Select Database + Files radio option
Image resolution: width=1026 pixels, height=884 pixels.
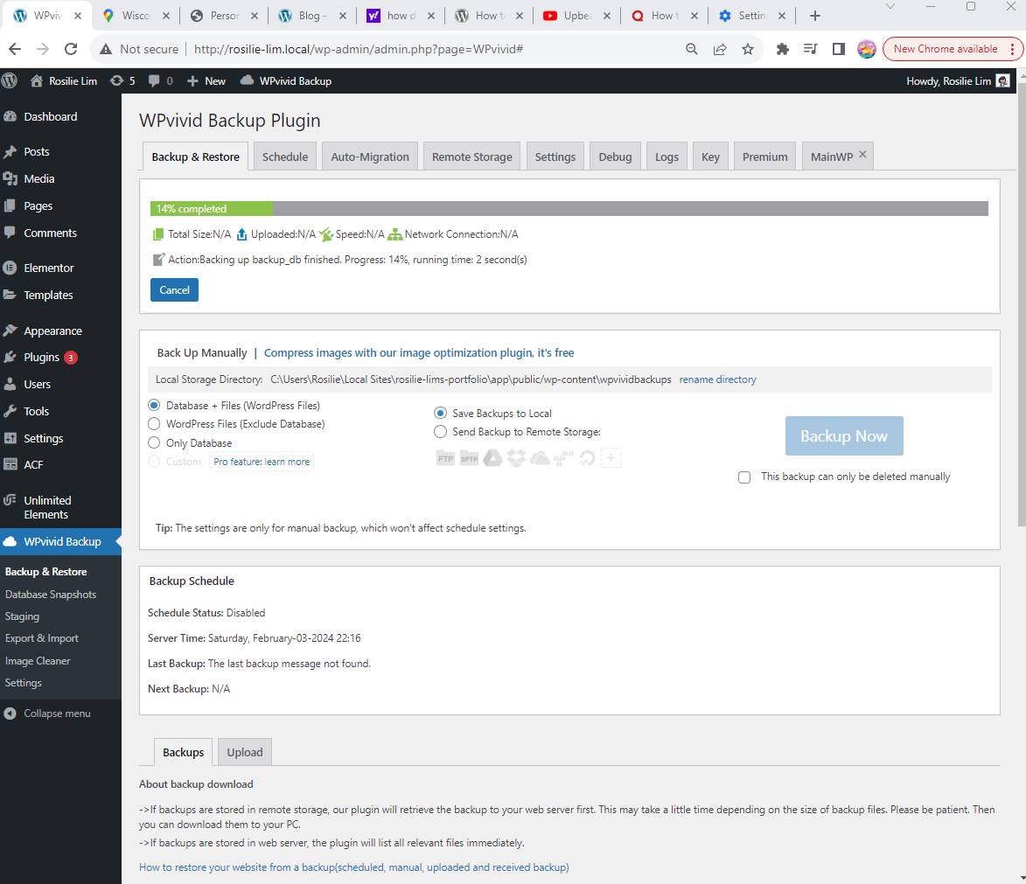click(x=154, y=406)
